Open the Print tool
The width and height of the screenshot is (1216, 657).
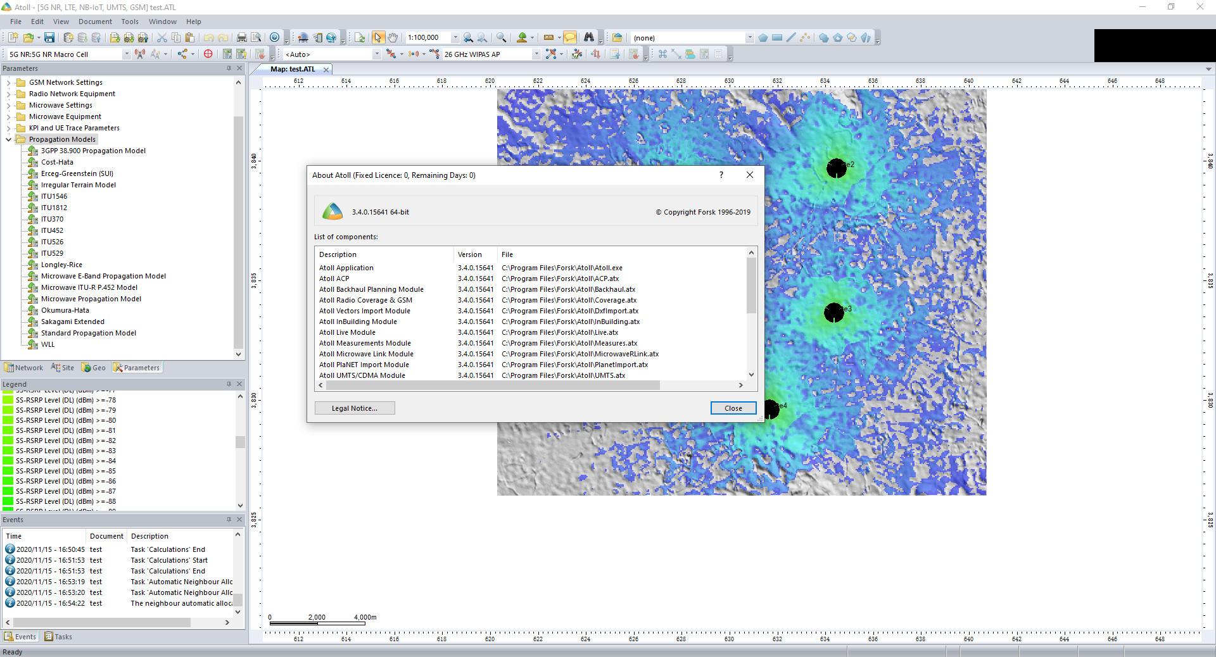coord(242,38)
